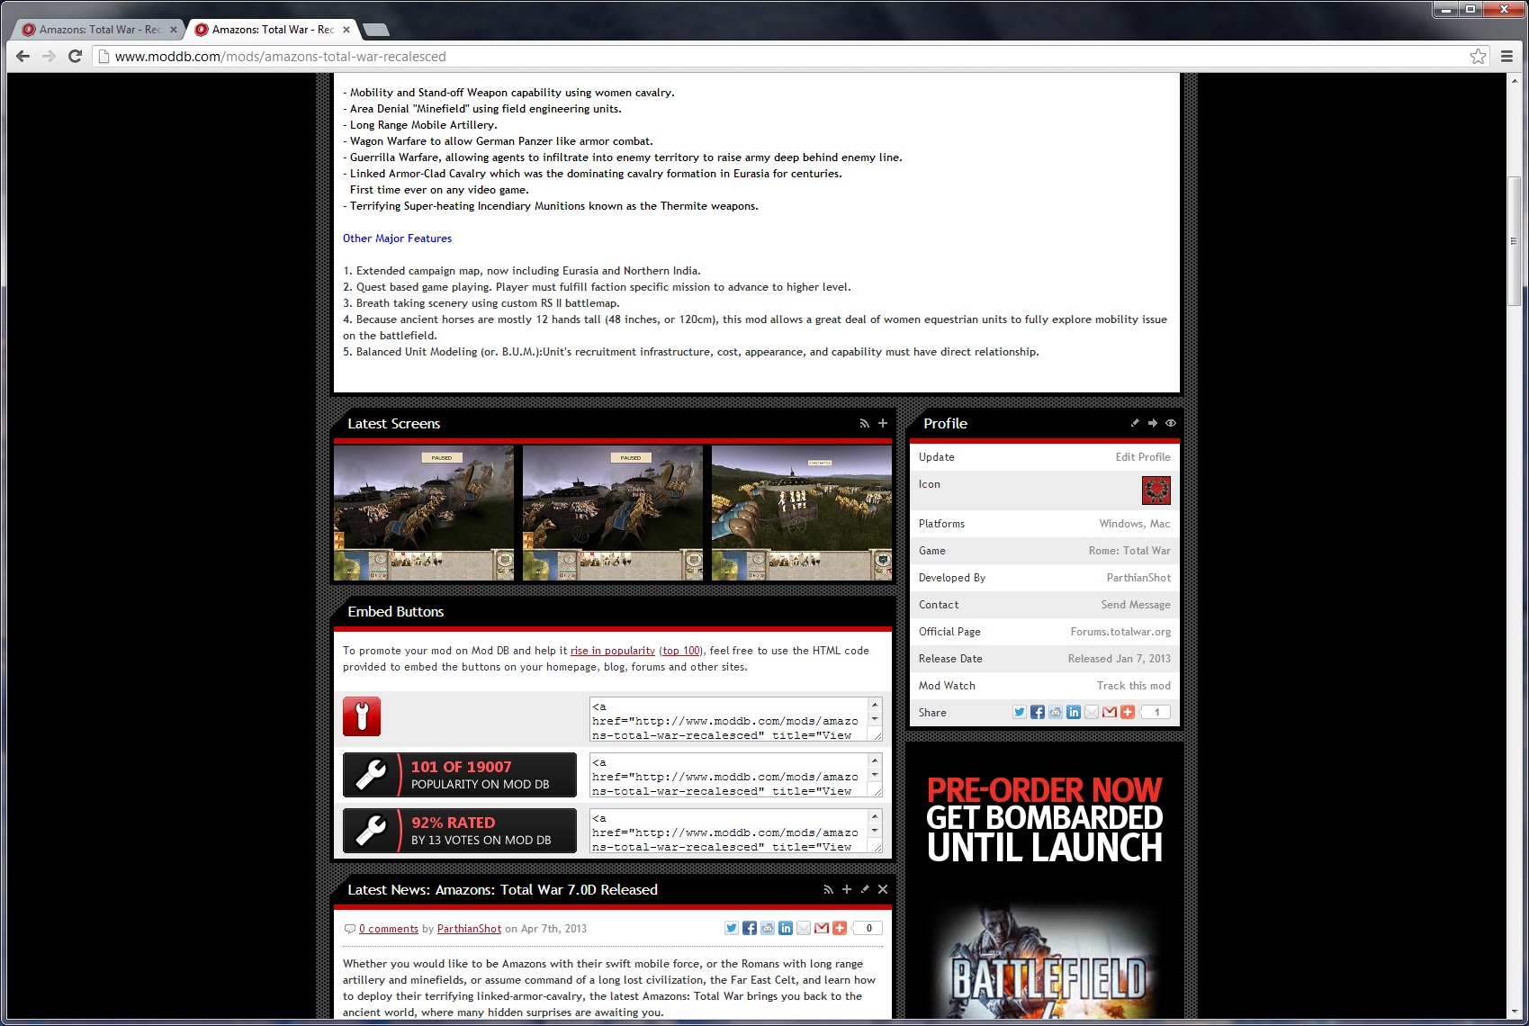Image resolution: width=1529 pixels, height=1026 pixels.
Task: Step down the first embed code box arrow
Action: click(x=875, y=720)
